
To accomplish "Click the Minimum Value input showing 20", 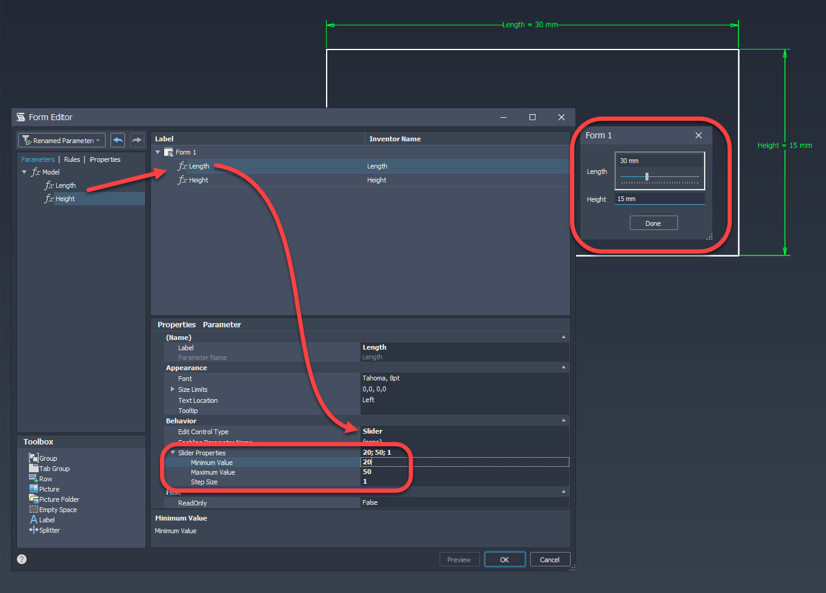I will point(385,462).
